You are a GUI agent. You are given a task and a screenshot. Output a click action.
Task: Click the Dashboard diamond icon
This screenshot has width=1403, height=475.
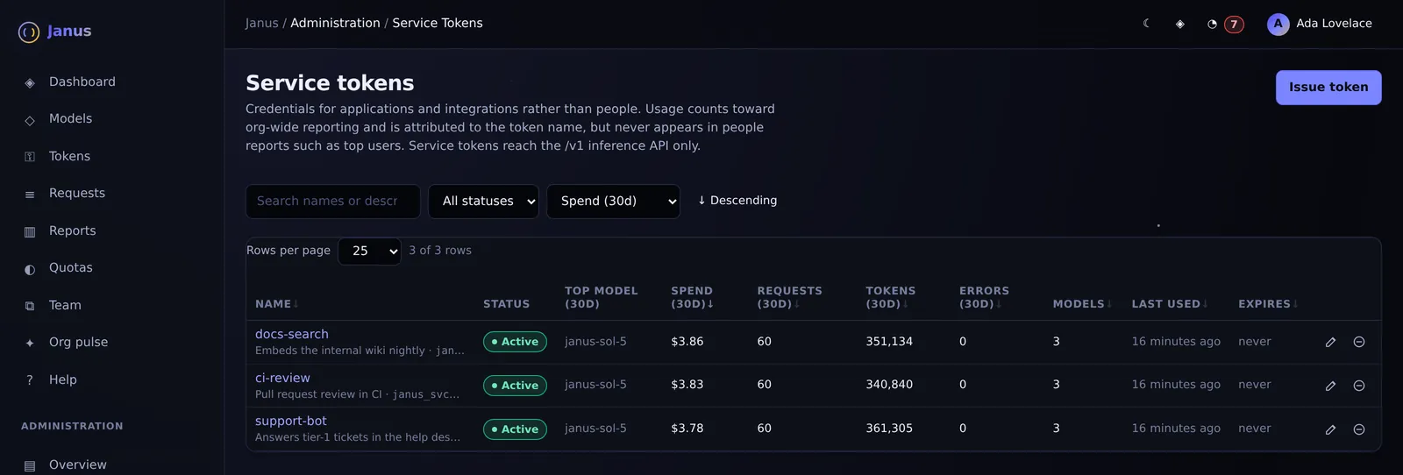tap(30, 83)
